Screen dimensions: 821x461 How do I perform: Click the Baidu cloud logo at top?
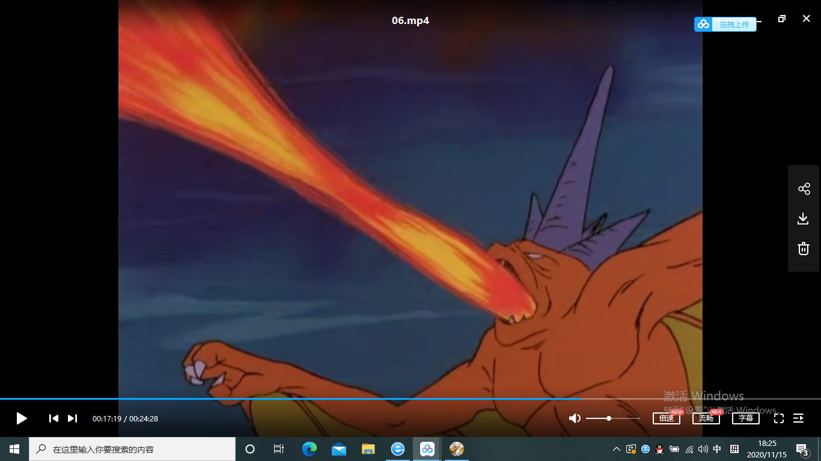[x=704, y=24]
